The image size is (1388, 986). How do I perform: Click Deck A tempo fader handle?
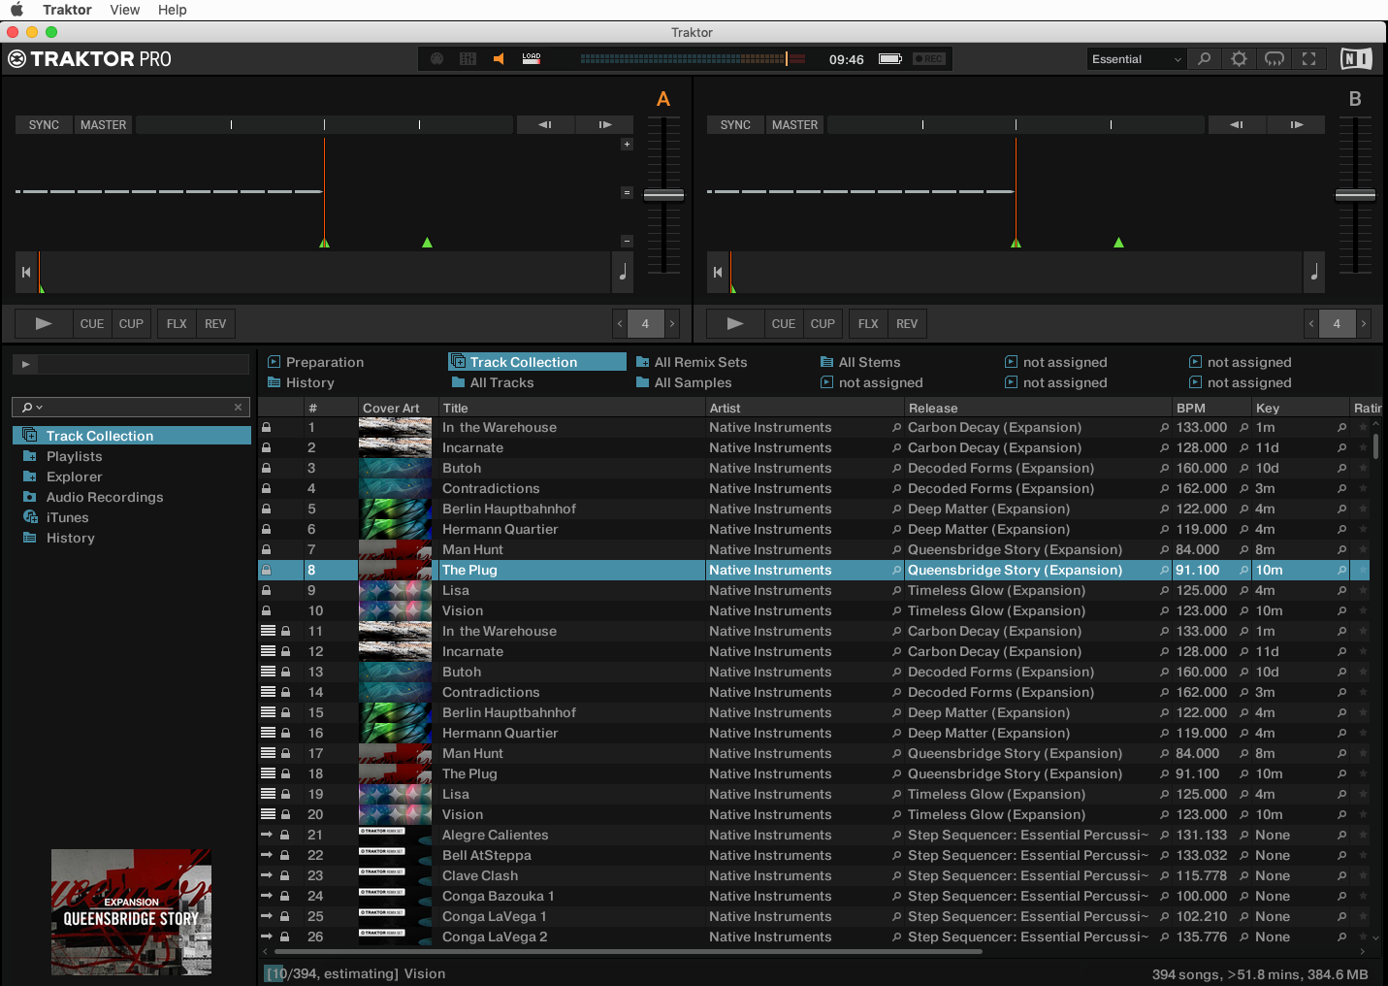pyautogui.click(x=663, y=195)
